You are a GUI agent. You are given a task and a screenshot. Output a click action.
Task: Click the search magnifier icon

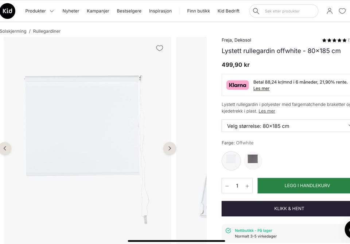256,11
